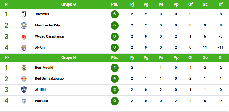229x112 pixels.
Task: Click the Juventus club crest
Action: [24, 14]
